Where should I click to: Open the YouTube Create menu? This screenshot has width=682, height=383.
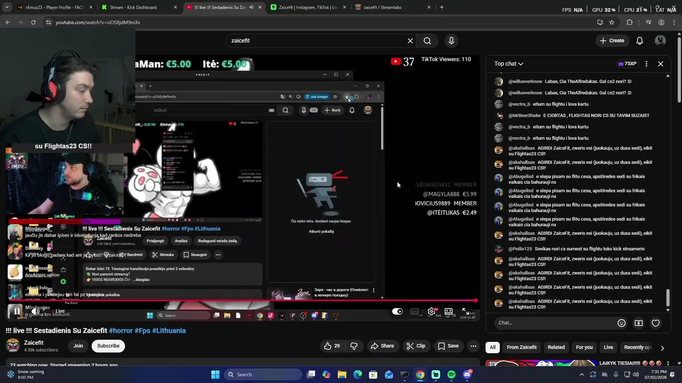click(612, 40)
